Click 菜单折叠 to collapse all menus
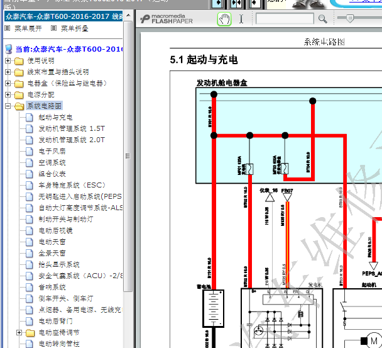Screen dimensions: 382x348 click(x=74, y=28)
